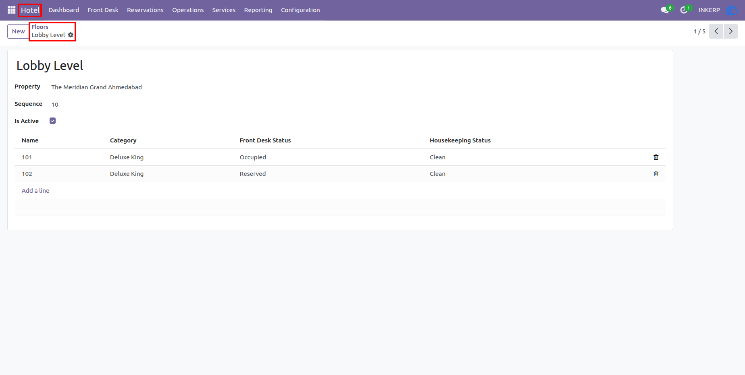Open the Reporting menu
The width and height of the screenshot is (745, 375).
pos(258,10)
